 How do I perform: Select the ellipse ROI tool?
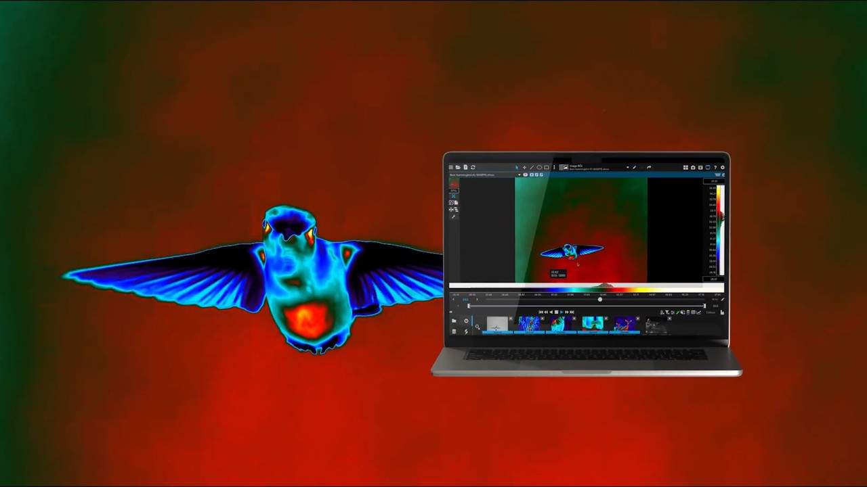pos(539,167)
